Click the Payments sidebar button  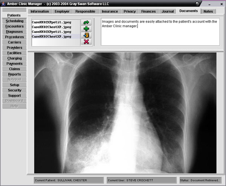pos(14,64)
